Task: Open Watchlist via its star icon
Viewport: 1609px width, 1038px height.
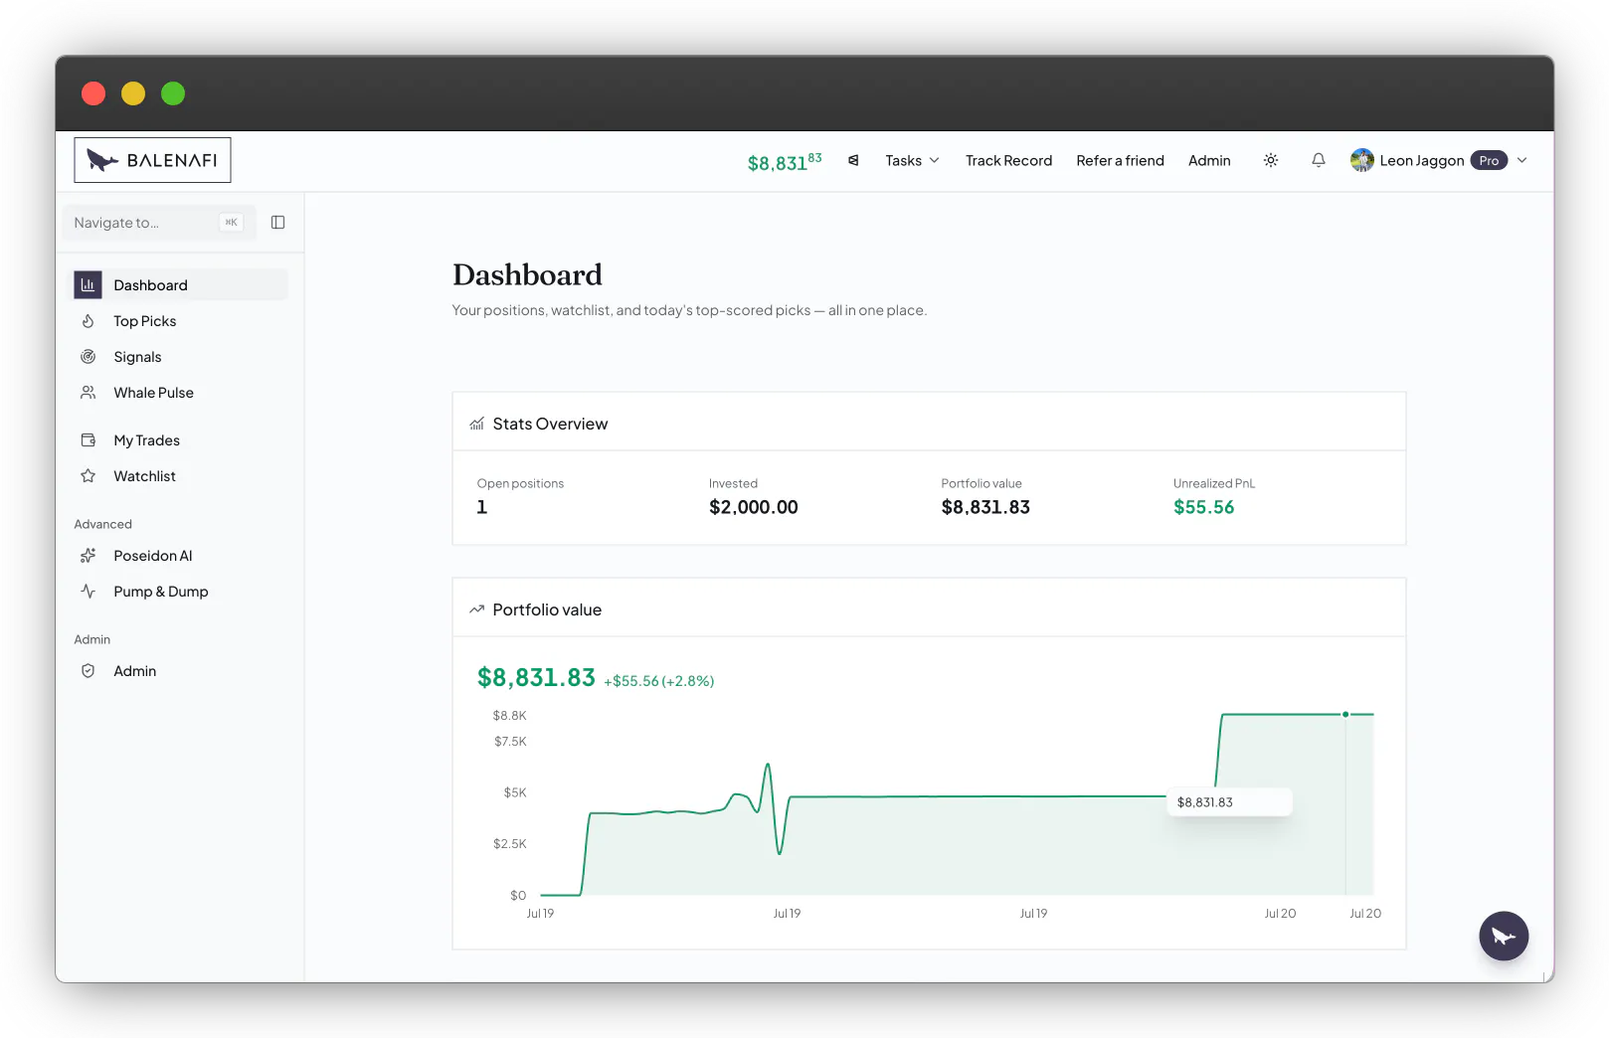Action: point(89,476)
